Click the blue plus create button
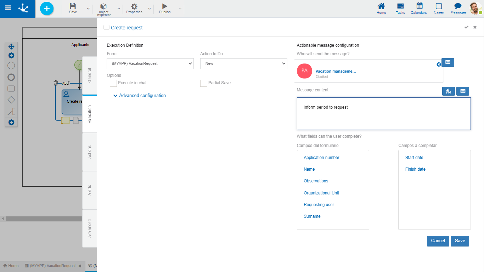Viewport: 484px width, 272px height. point(47,8)
